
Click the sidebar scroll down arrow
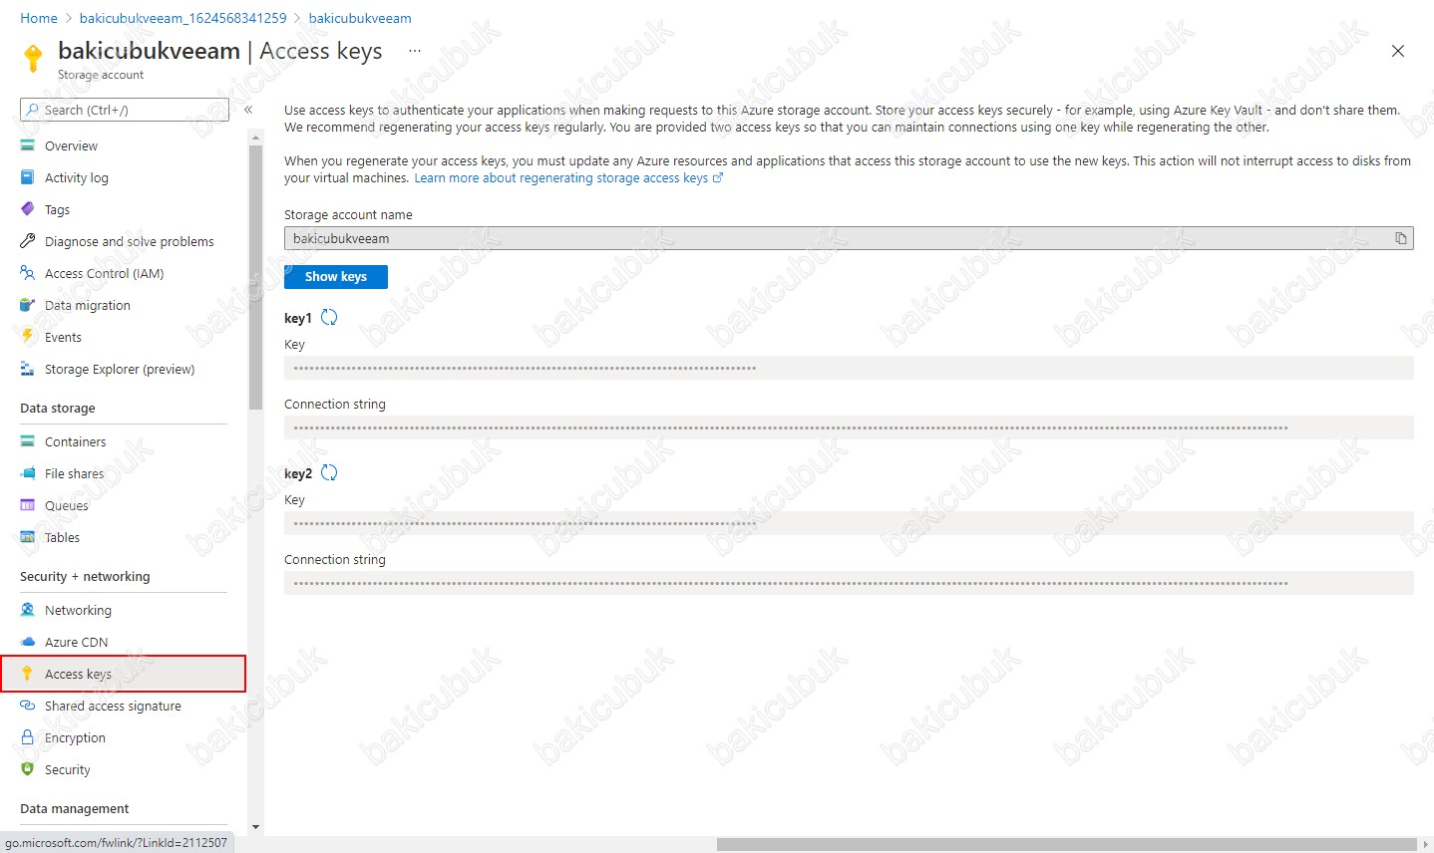[x=256, y=827]
